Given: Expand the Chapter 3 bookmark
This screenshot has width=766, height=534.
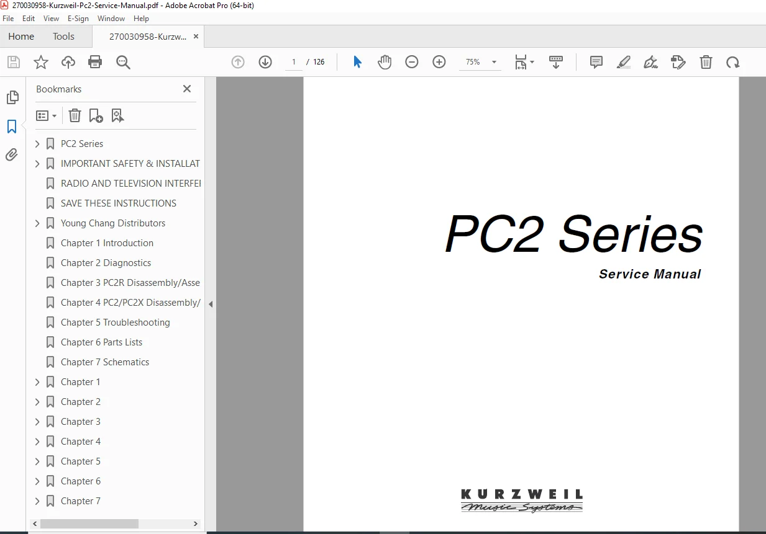Looking at the screenshot, I should pyautogui.click(x=37, y=422).
